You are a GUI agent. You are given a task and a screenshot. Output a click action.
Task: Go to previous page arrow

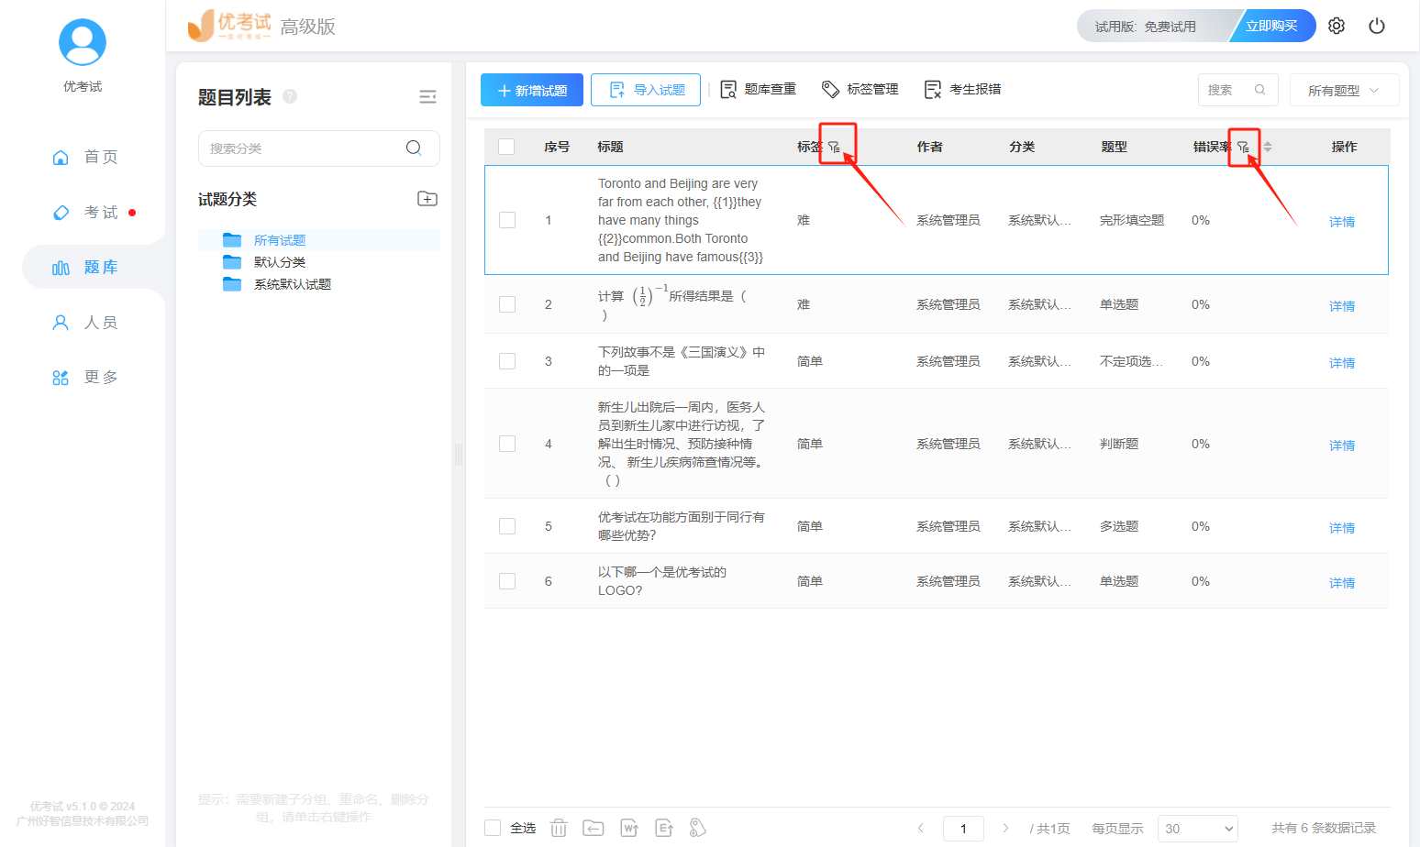[x=921, y=828]
